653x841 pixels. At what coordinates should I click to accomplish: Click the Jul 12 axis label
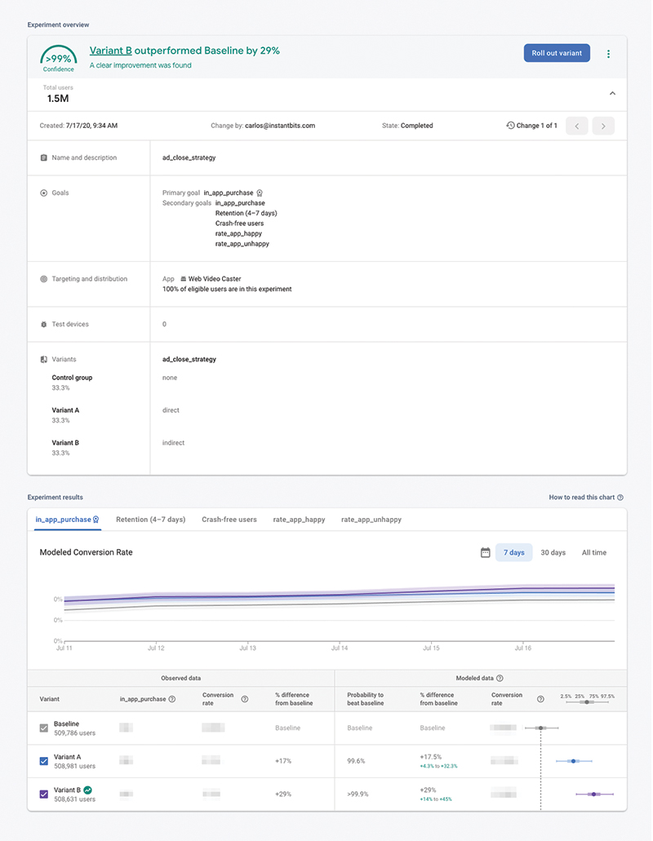[156, 648]
